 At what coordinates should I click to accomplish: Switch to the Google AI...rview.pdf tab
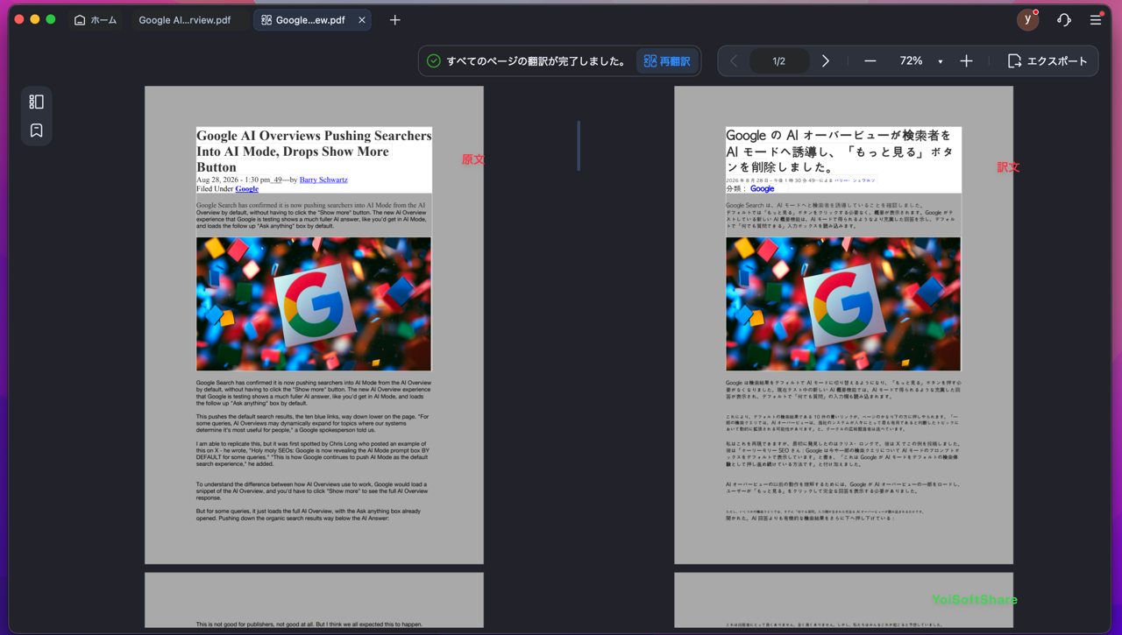185,20
